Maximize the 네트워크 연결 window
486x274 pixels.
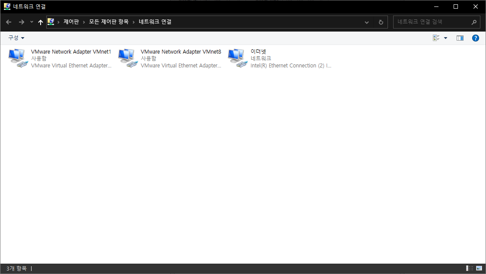456,6
